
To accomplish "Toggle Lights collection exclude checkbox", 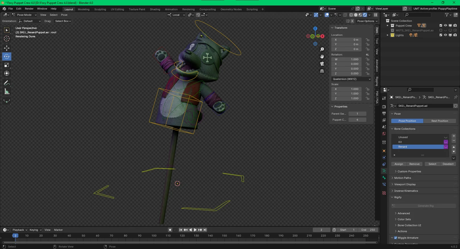I will 441,35.
